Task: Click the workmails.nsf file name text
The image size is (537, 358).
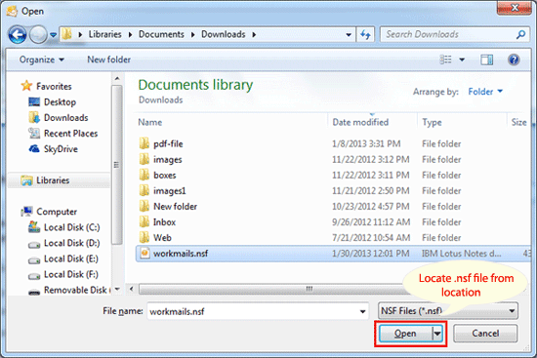Action: (181, 254)
